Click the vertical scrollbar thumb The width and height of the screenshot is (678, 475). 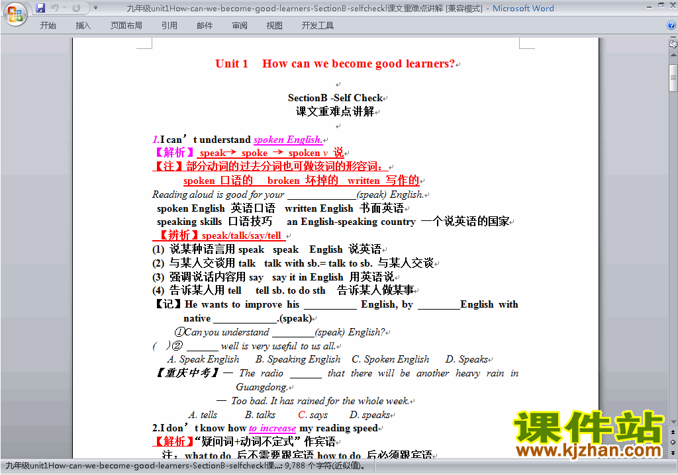pos(673,78)
